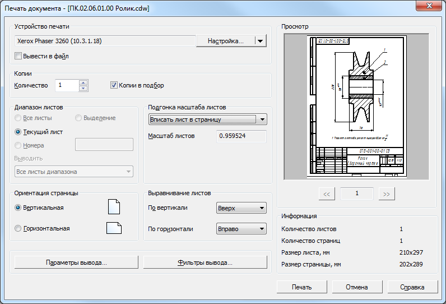Decrease the copies quantity with down arrow
The image size is (446, 304).
tap(83, 88)
